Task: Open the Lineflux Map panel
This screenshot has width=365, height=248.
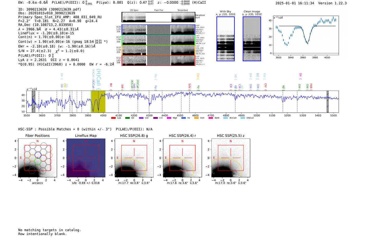Action: [86, 158]
